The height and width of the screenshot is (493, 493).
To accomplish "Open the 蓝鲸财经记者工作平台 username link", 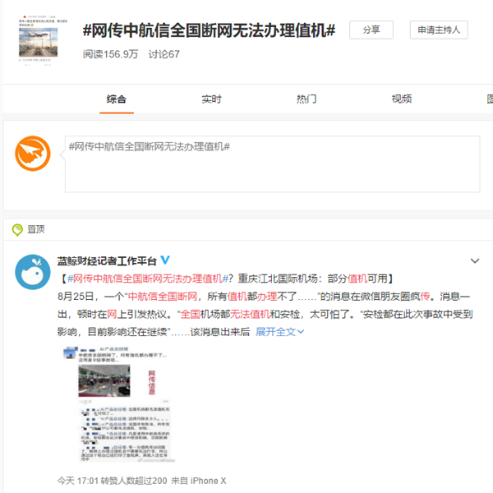I will tap(107, 260).
